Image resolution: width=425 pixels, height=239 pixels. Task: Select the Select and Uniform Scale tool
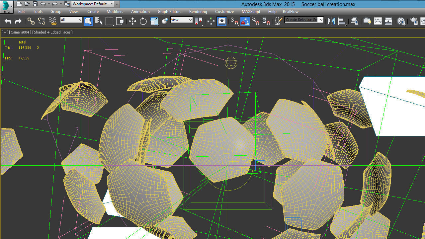click(x=154, y=21)
